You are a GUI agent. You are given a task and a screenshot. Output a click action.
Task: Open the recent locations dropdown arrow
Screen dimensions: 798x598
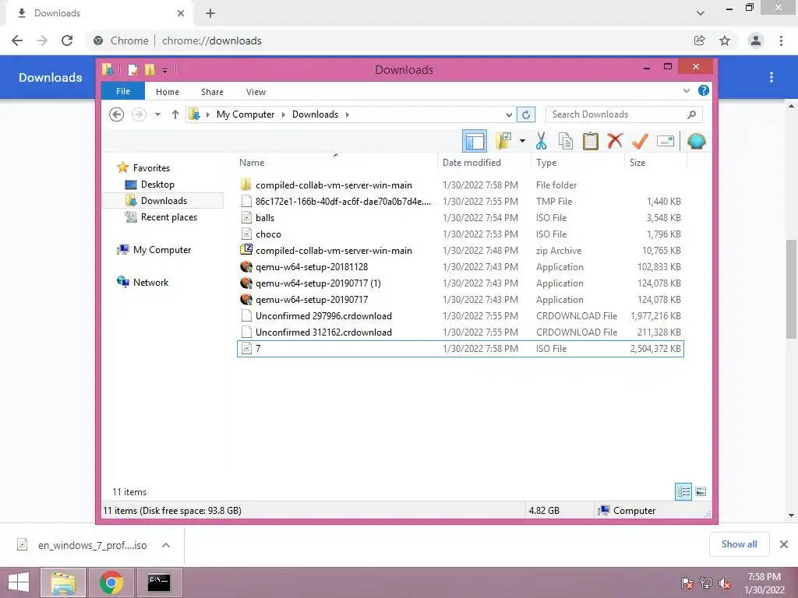(x=157, y=114)
